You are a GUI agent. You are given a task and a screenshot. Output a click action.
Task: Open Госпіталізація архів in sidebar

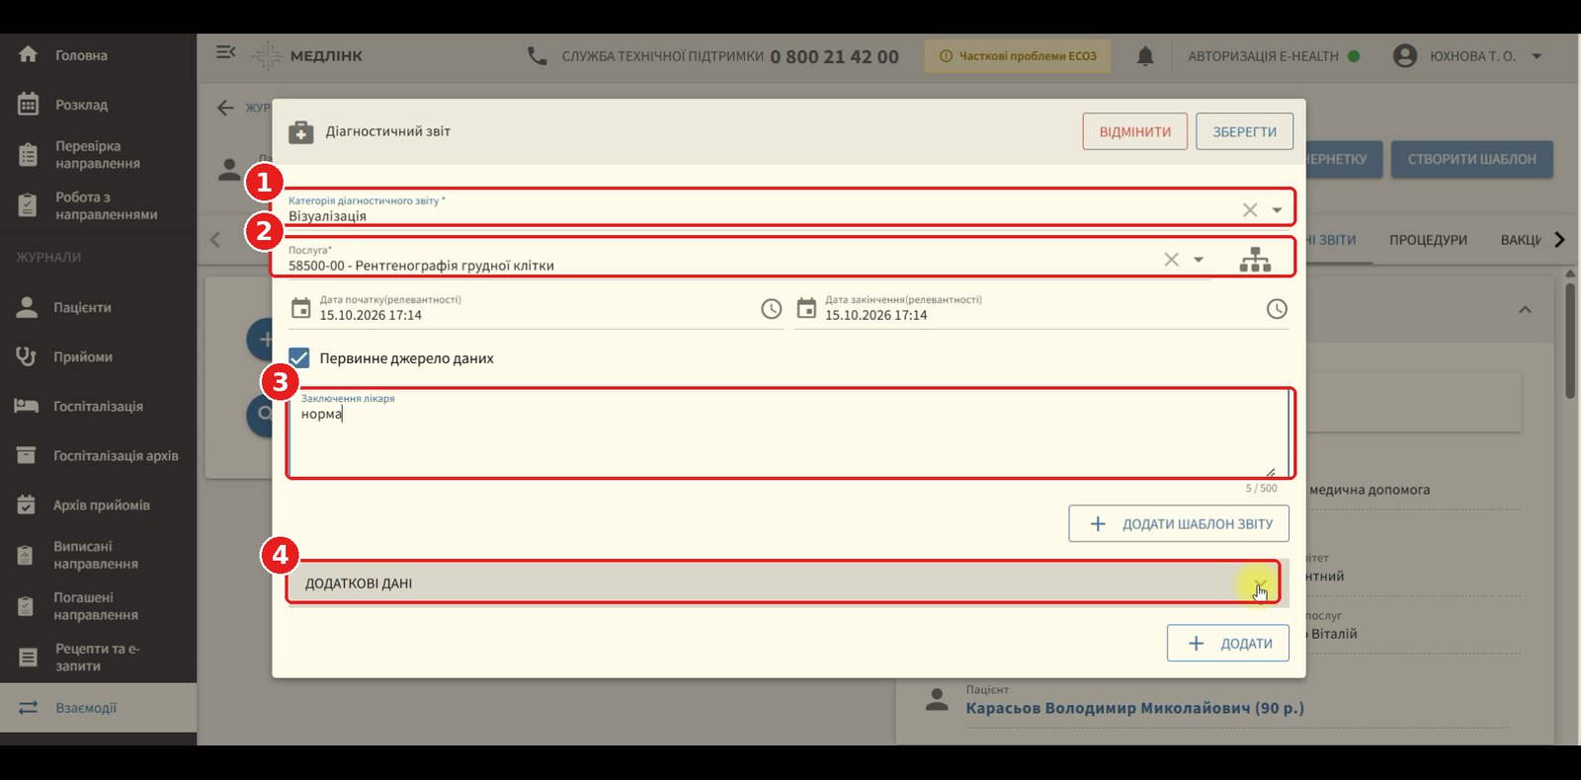(x=98, y=455)
